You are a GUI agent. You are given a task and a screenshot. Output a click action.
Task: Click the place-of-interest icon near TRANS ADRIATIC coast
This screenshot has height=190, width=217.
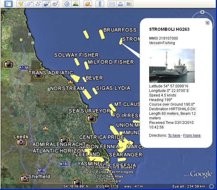(x=70, y=82)
